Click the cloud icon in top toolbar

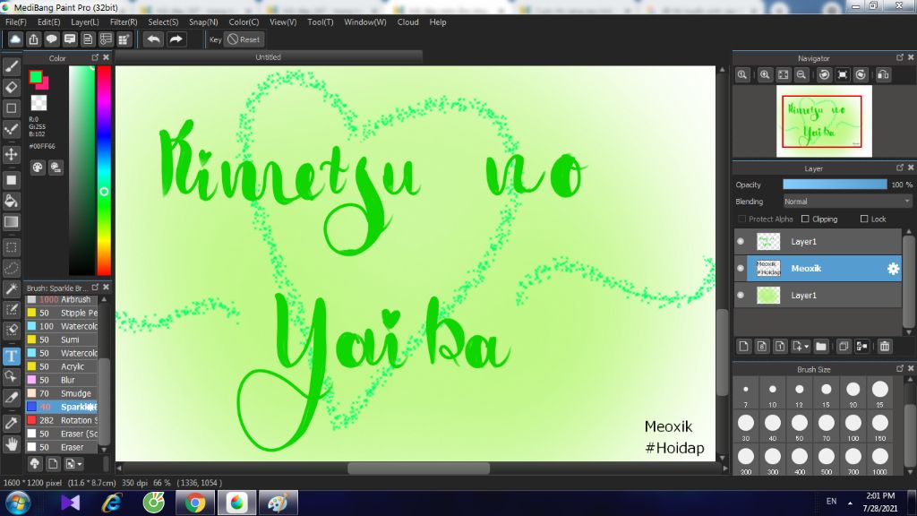pos(15,39)
